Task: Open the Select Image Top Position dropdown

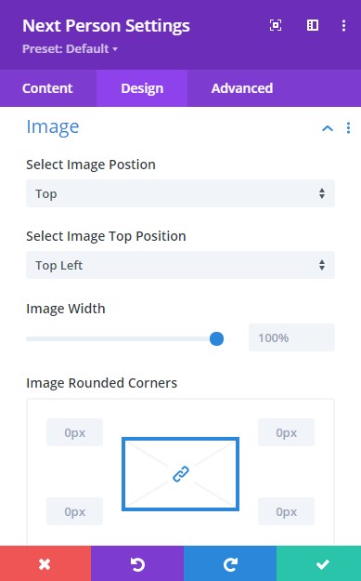Action: click(180, 265)
